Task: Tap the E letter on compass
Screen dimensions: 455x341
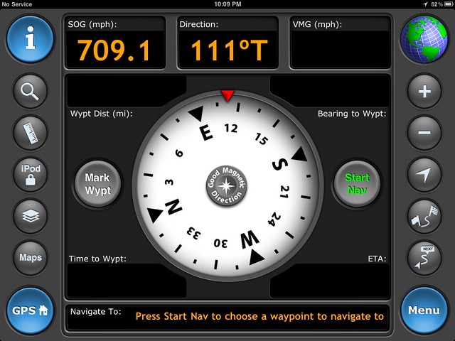Action: click(x=206, y=133)
